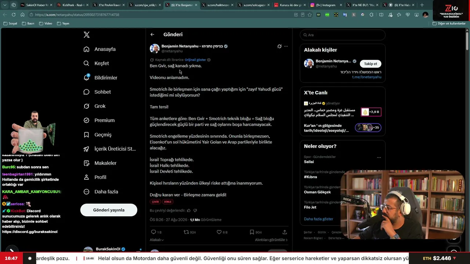The width and height of the screenshot is (470, 264).
Task: Click the browser back arrow
Action: tap(5, 15)
